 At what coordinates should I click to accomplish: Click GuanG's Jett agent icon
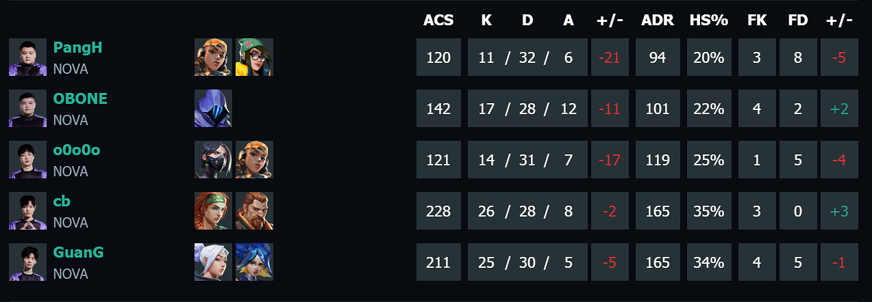(x=213, y=262)
